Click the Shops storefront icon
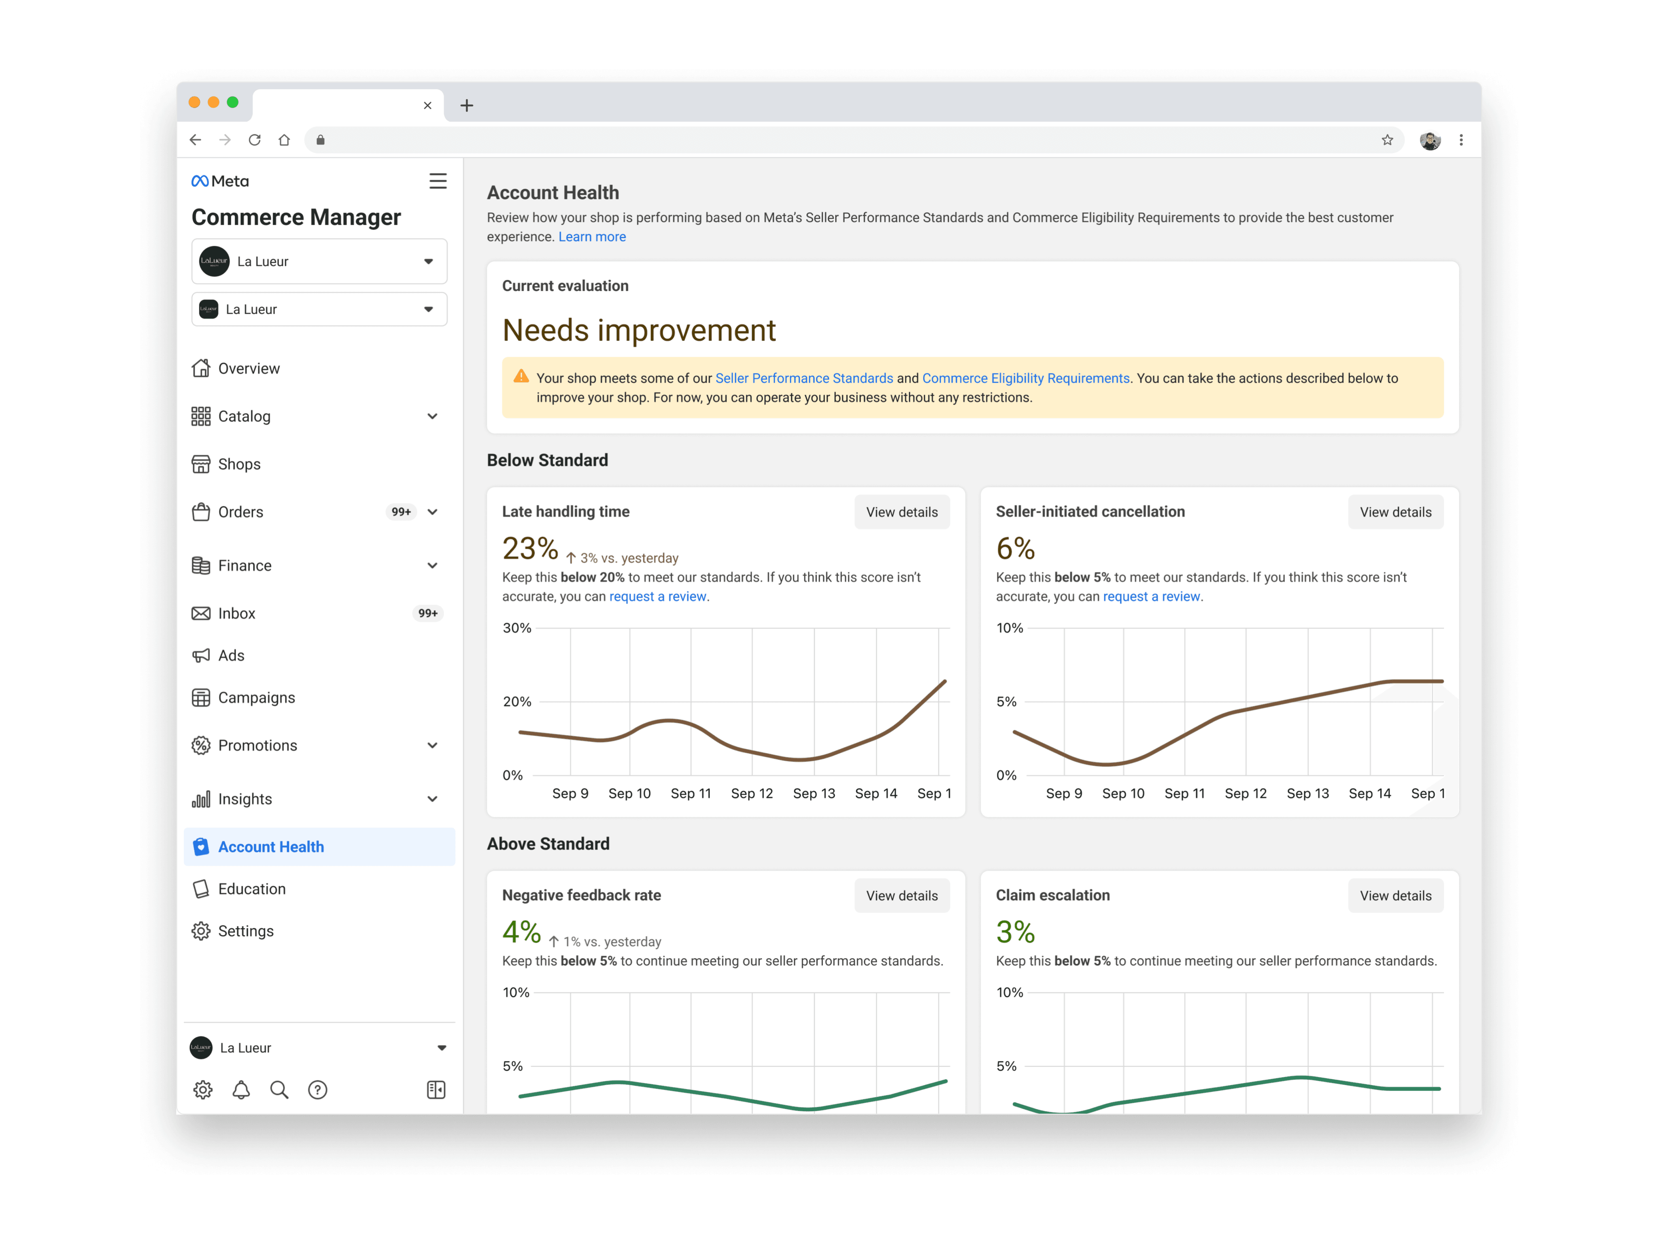 point(201,464)
